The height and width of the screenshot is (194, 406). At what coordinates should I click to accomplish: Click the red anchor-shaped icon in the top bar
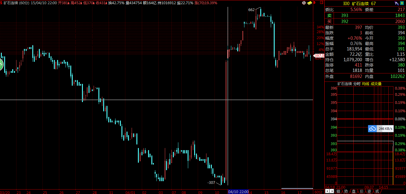point(315,3)
